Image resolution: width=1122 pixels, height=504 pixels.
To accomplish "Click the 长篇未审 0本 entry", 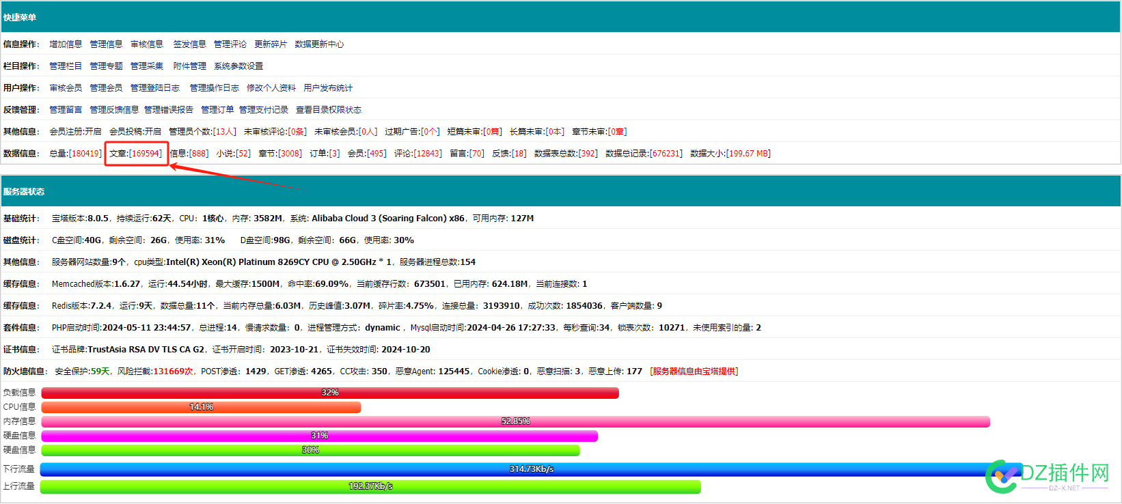I will click(x=537, y=132).
